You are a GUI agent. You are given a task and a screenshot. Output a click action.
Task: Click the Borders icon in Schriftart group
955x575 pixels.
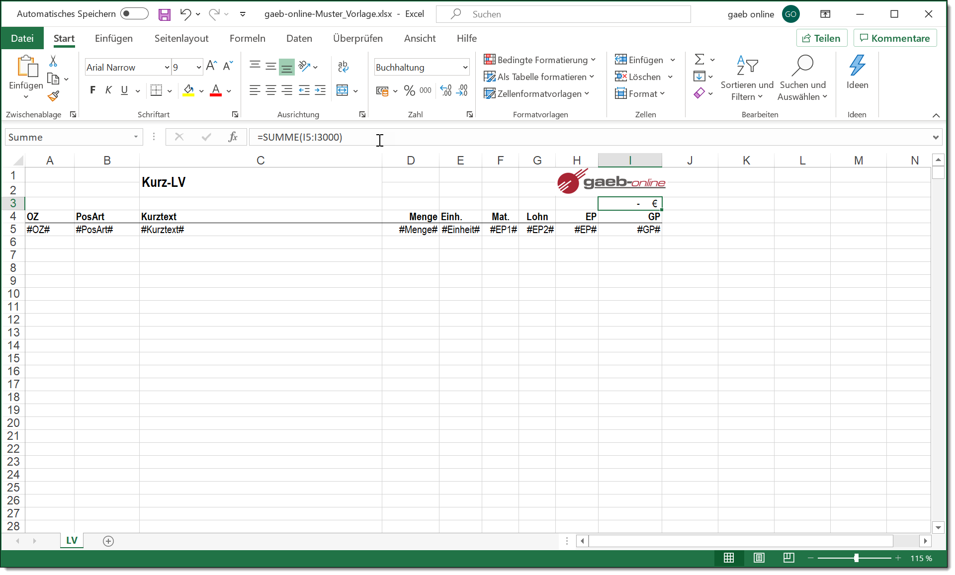156,90
